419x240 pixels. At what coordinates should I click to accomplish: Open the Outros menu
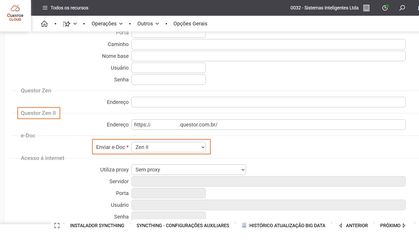pyautogui.click(x=148, y=24)
